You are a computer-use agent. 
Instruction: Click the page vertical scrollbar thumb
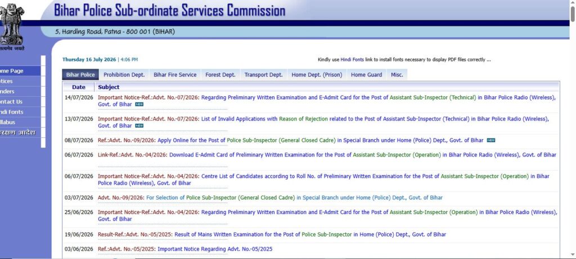(573, 14)
